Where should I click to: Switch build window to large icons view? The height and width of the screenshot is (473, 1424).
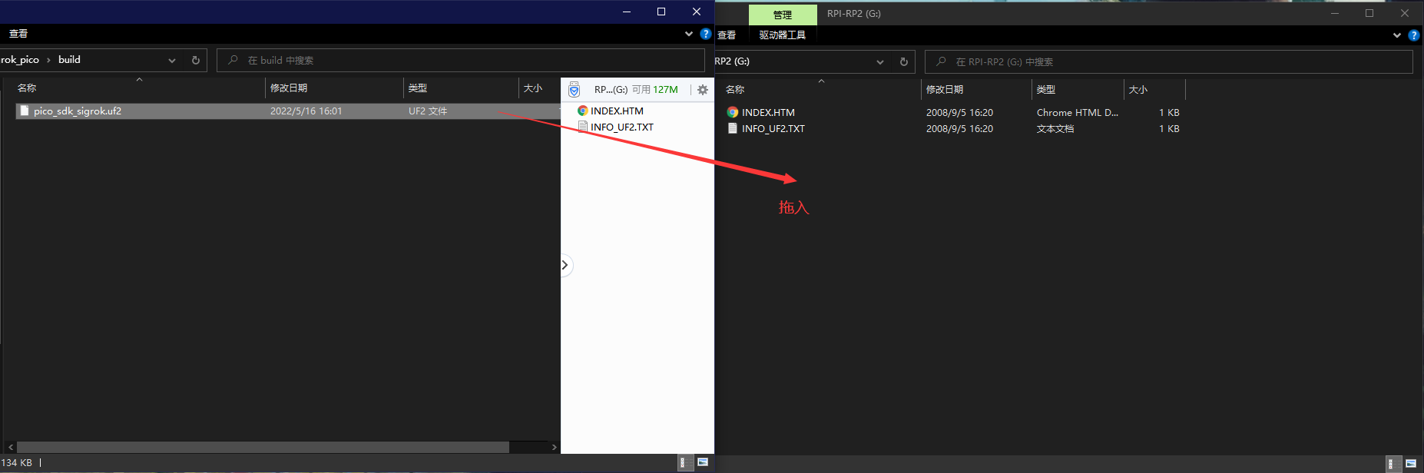(x=702, y=462)
